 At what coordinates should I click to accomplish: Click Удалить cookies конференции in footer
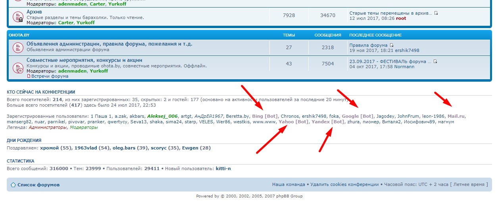pos(344,184)
